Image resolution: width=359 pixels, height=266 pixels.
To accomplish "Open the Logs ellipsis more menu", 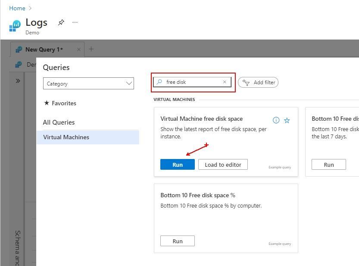I will point(75,22).
